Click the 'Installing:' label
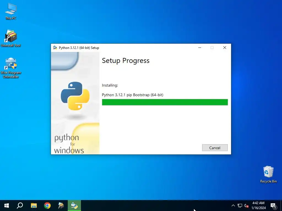 [x=110, y=85]
